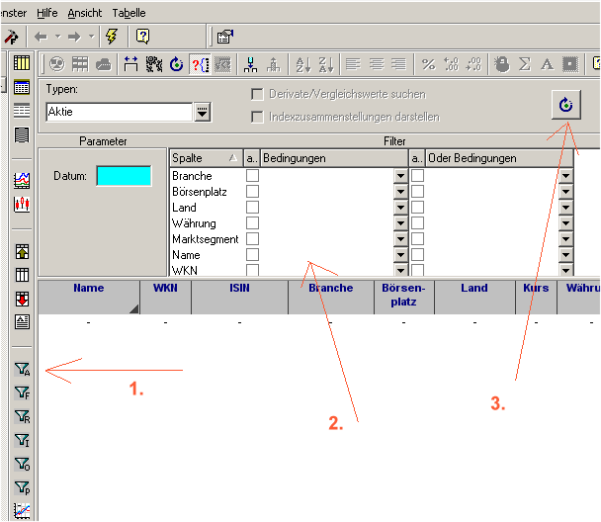Screen dimensions: 601x522
Task: Select the filter P funnel icon
Action: point(22,487)
